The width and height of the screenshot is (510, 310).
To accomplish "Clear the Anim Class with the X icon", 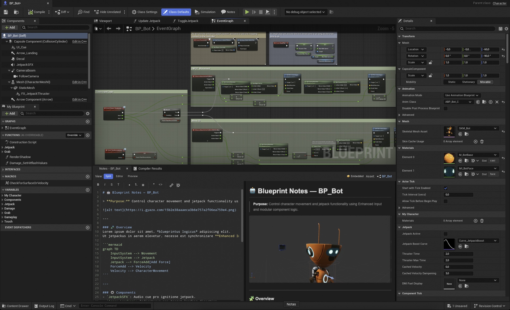I will pyautogui.click(x=497, y=102).
